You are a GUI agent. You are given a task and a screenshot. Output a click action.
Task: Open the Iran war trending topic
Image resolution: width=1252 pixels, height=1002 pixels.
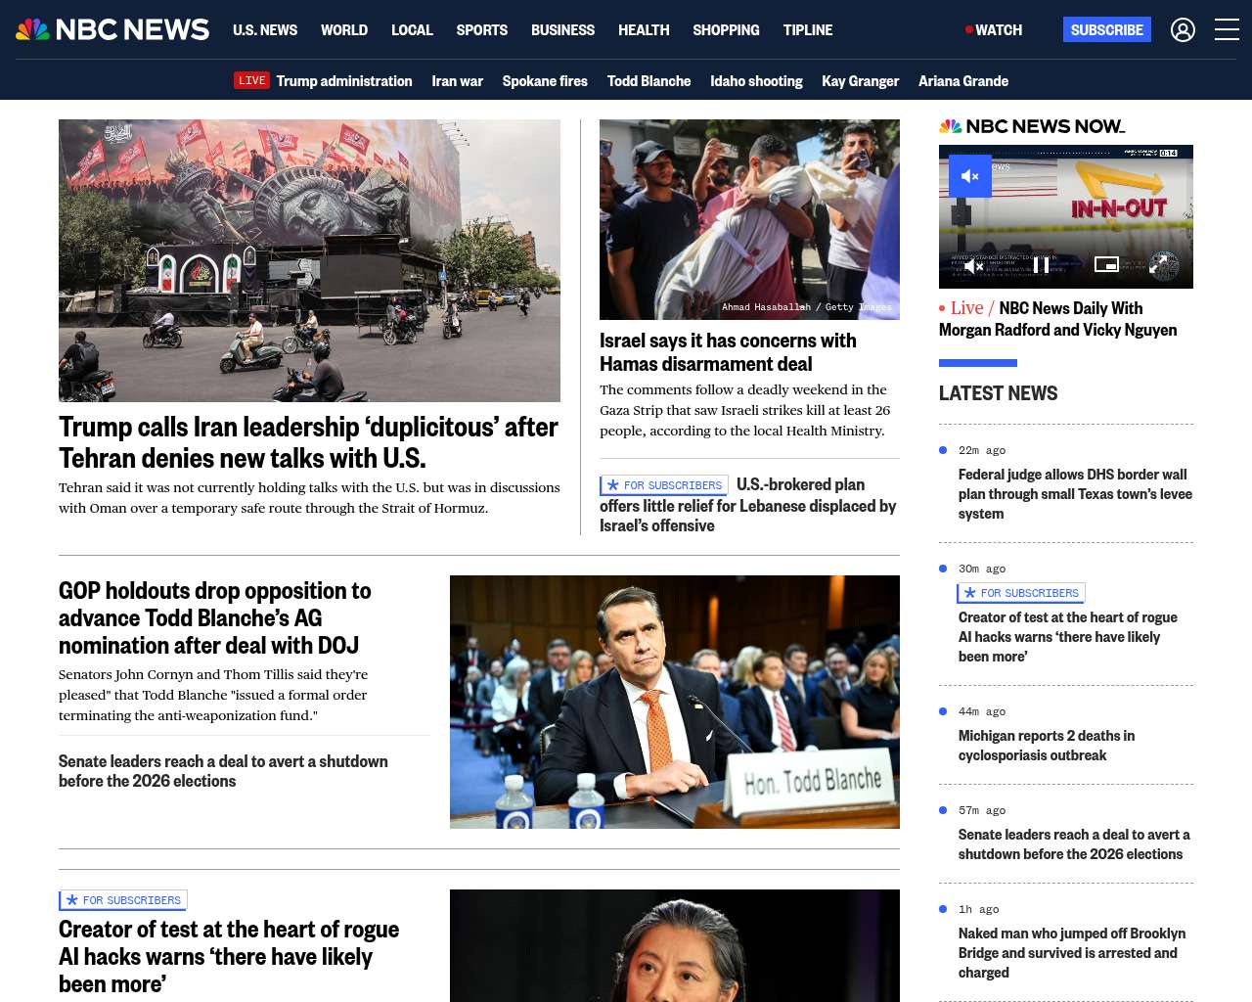(x=458, y=81)
